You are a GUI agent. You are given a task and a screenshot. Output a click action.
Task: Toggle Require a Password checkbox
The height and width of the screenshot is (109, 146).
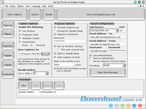point(55,34)
